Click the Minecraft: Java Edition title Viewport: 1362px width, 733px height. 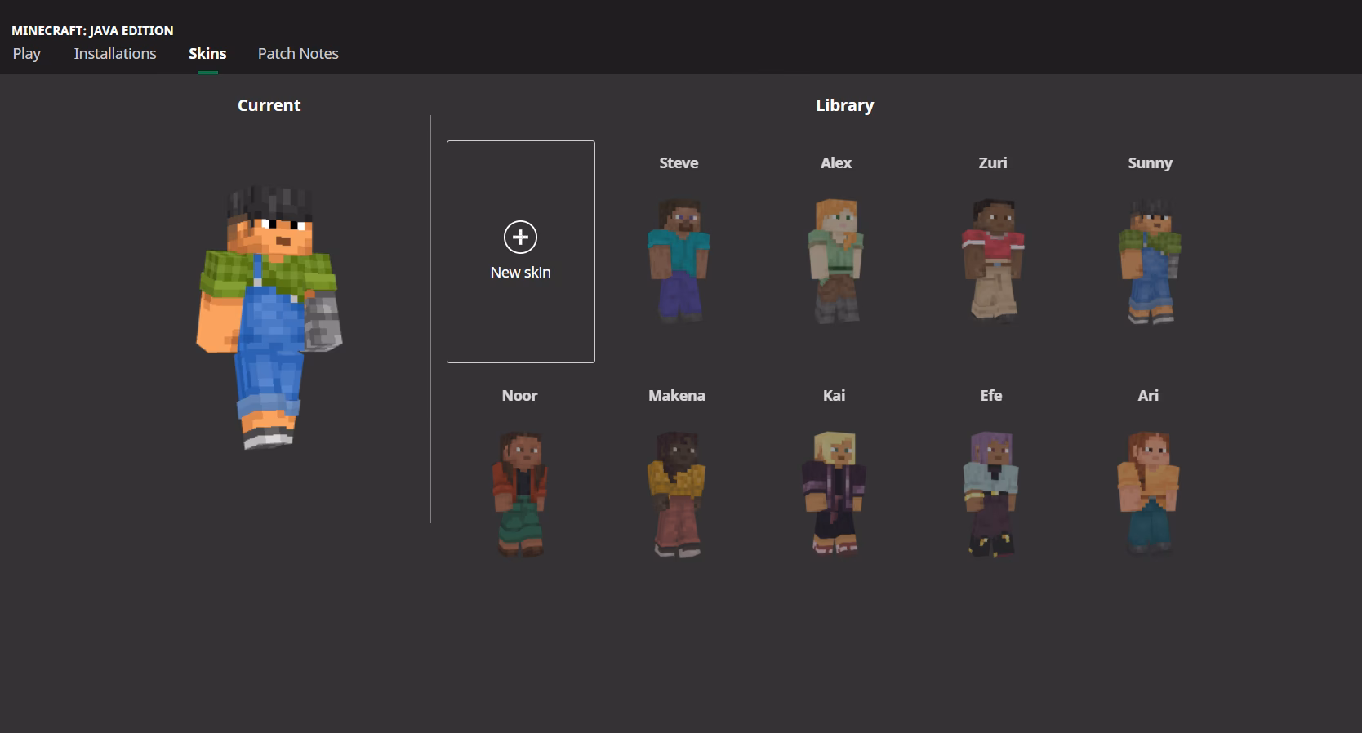[92, 30]
